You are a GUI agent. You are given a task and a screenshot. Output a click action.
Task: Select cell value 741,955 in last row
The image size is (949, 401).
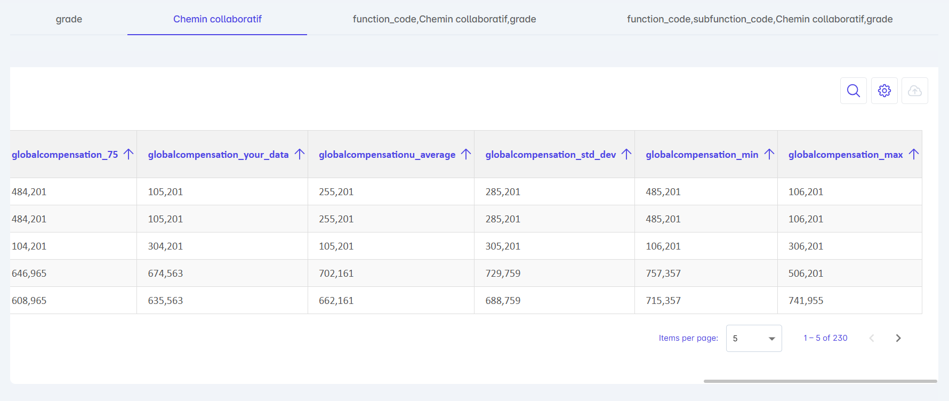click(x=806, y=301)
